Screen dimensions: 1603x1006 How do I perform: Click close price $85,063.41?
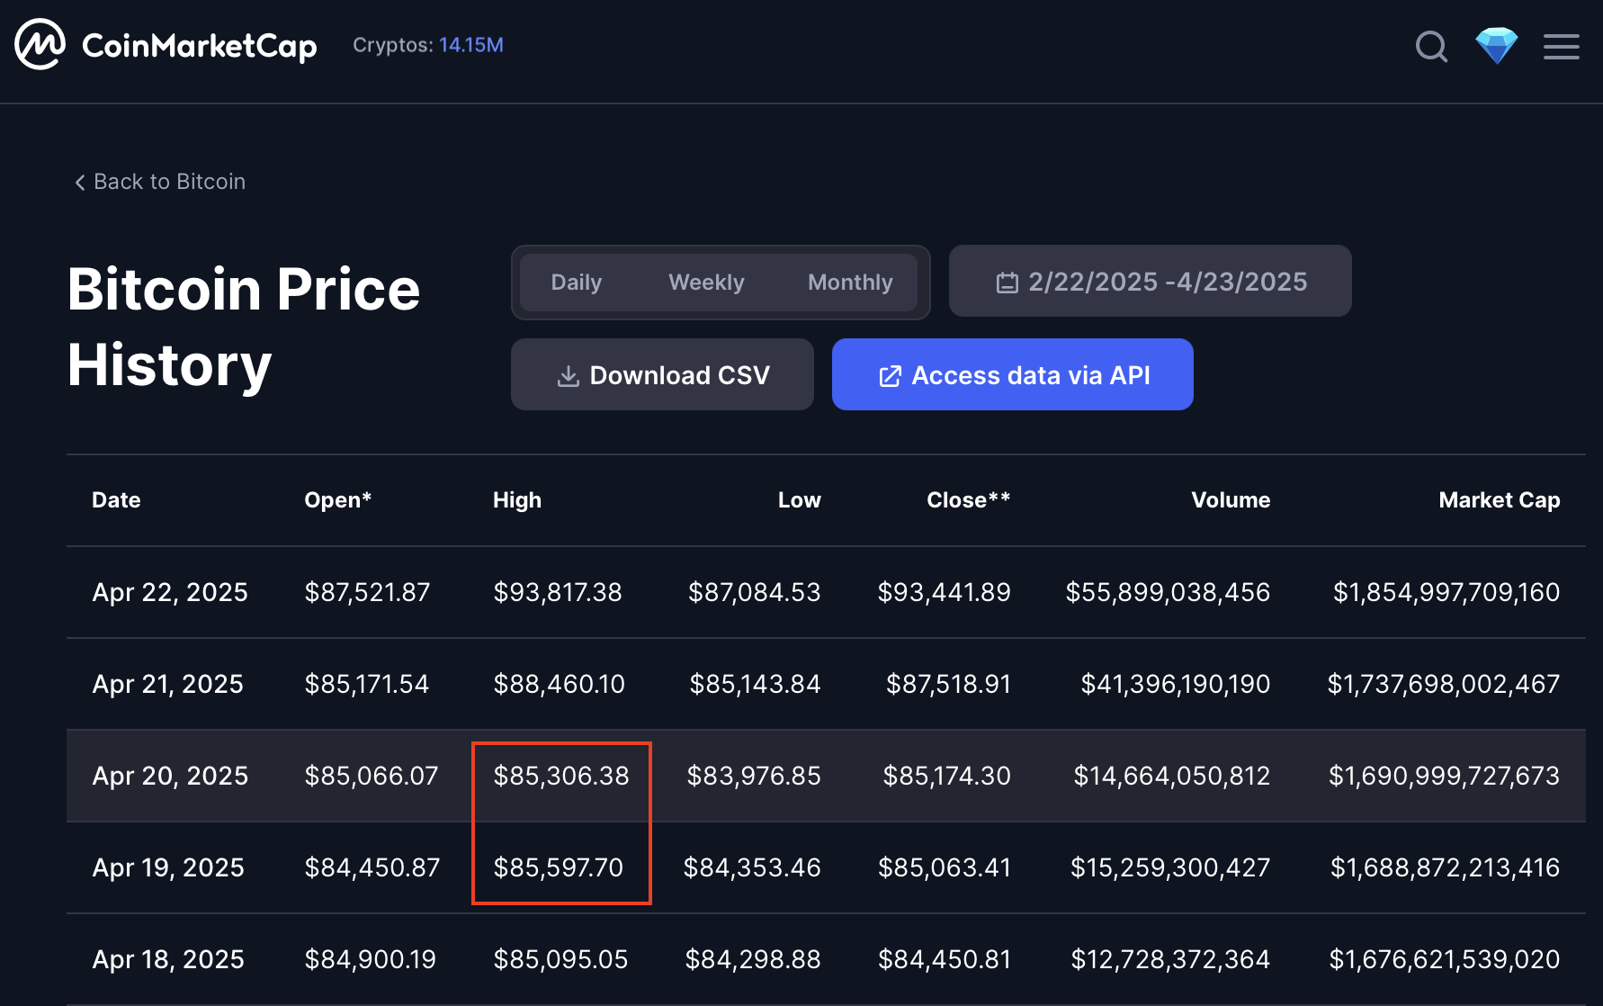coord(945,867)
